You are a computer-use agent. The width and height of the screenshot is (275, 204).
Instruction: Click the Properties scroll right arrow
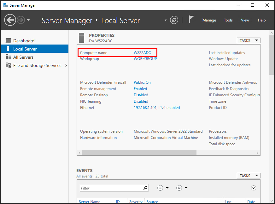(257, 153)
